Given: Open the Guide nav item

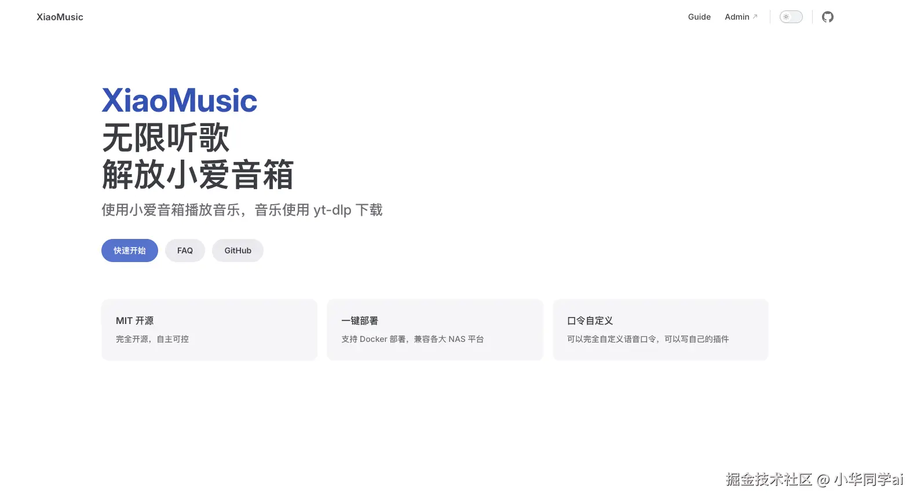Looking at the screenshot, I should 699,17.
